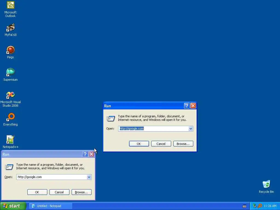
Task: Click OK in the active Run dialog
Action: click(139, 144)
